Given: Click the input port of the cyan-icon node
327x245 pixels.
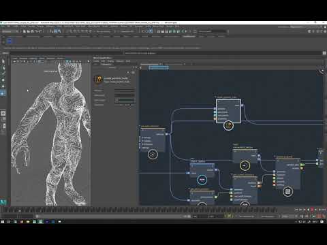Looking at the screenshot, I should coord(188,173).
